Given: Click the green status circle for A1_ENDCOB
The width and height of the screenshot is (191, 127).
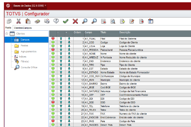Looking at the screenshot, I should point(53,117).
